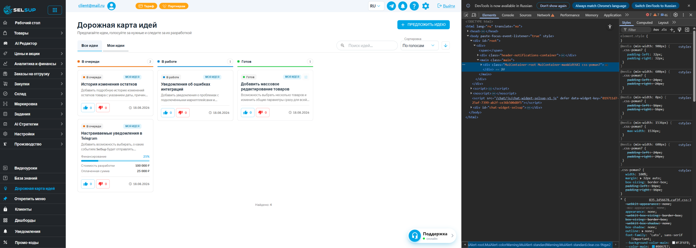696x248 pixels.
Task: Click the shopping bag icon for Товары
Action: coord(5,33)
